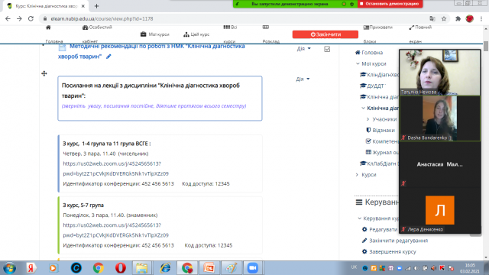Viewport: 489px width, 275px height.
Task: Open Opera from the taskbar
Action: click(121, 268)
